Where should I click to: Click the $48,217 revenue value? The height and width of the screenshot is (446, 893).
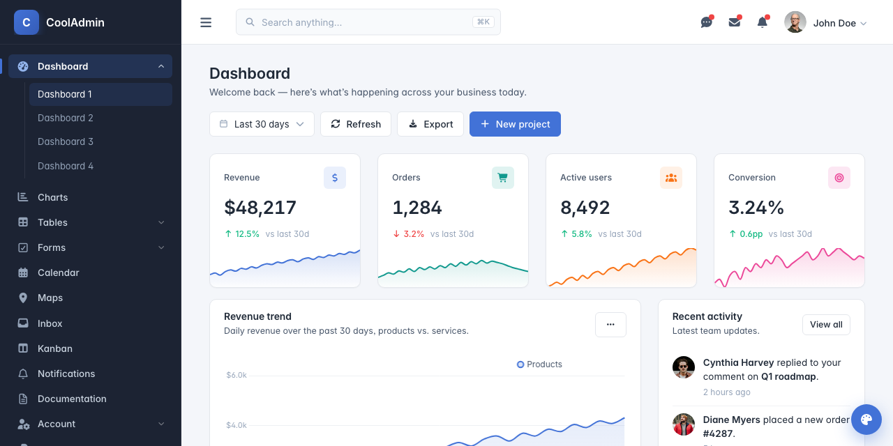[260, 208]
